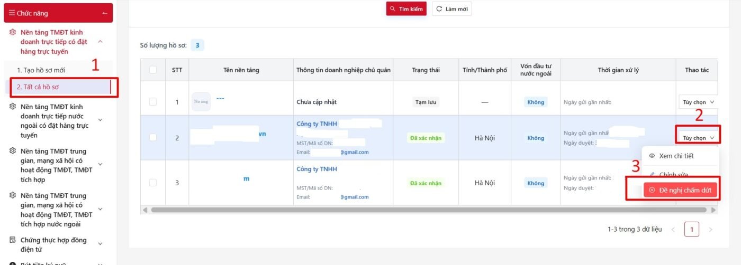Viewport: 741px width, 265px height.
Task: Tick the checkbox for row 1
Action: pos(153,102)
